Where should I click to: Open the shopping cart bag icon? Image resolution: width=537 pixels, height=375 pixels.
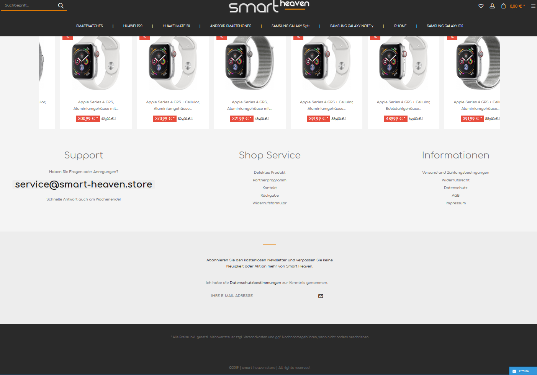point(503,6)
